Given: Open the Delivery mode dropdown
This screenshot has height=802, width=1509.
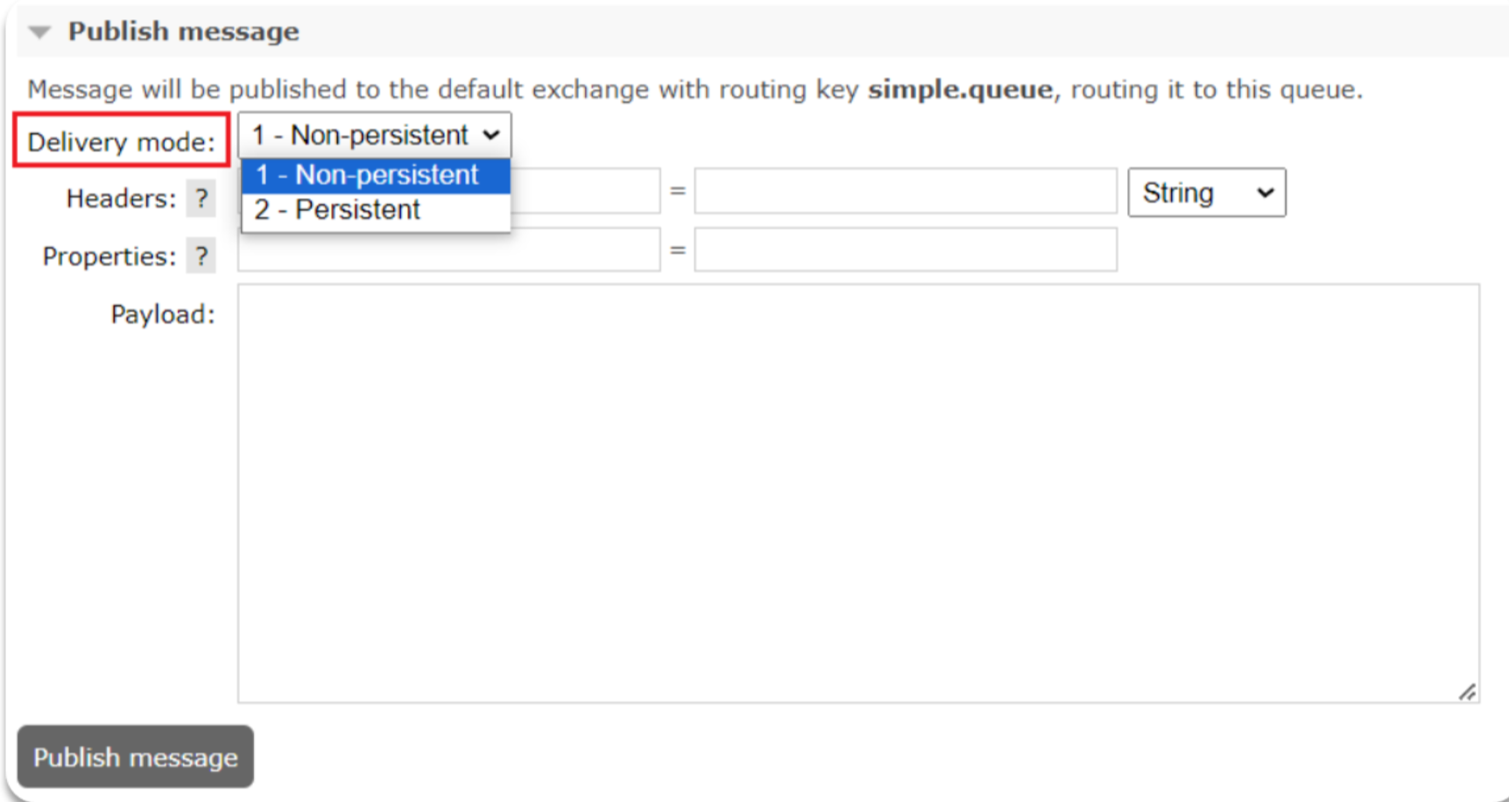Looking at the screenshot, I should 375,135.
